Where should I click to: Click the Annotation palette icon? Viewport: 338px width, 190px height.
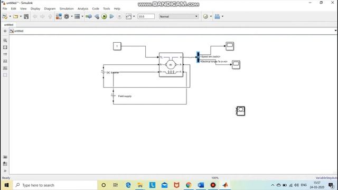click(x=5, y=61)
